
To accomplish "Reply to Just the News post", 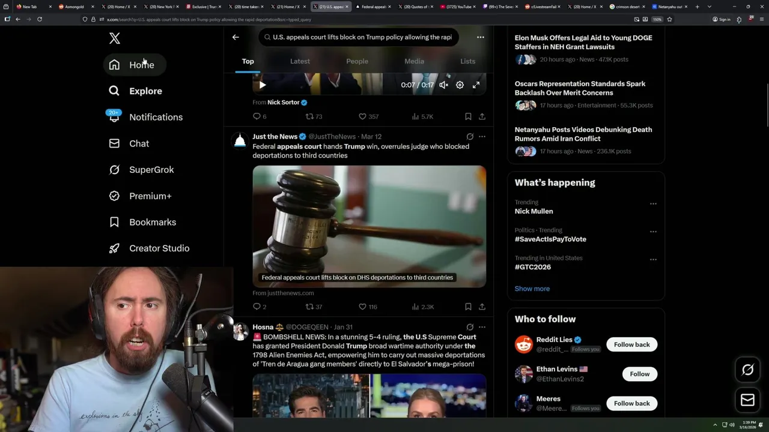I will [x=259, y=307].
